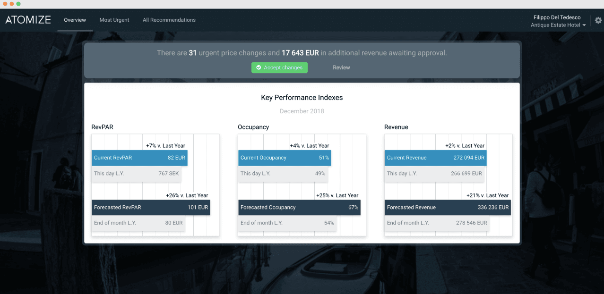This screenshot has width=604, height=294.
Task: Select the Forecasted Revenue bar
Action: coord(448,208)
